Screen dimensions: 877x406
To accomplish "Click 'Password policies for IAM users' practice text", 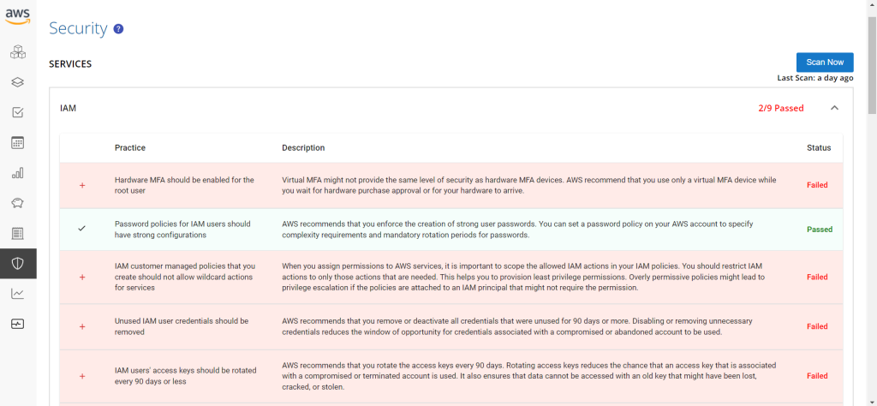I will click(x=182, y=230).
